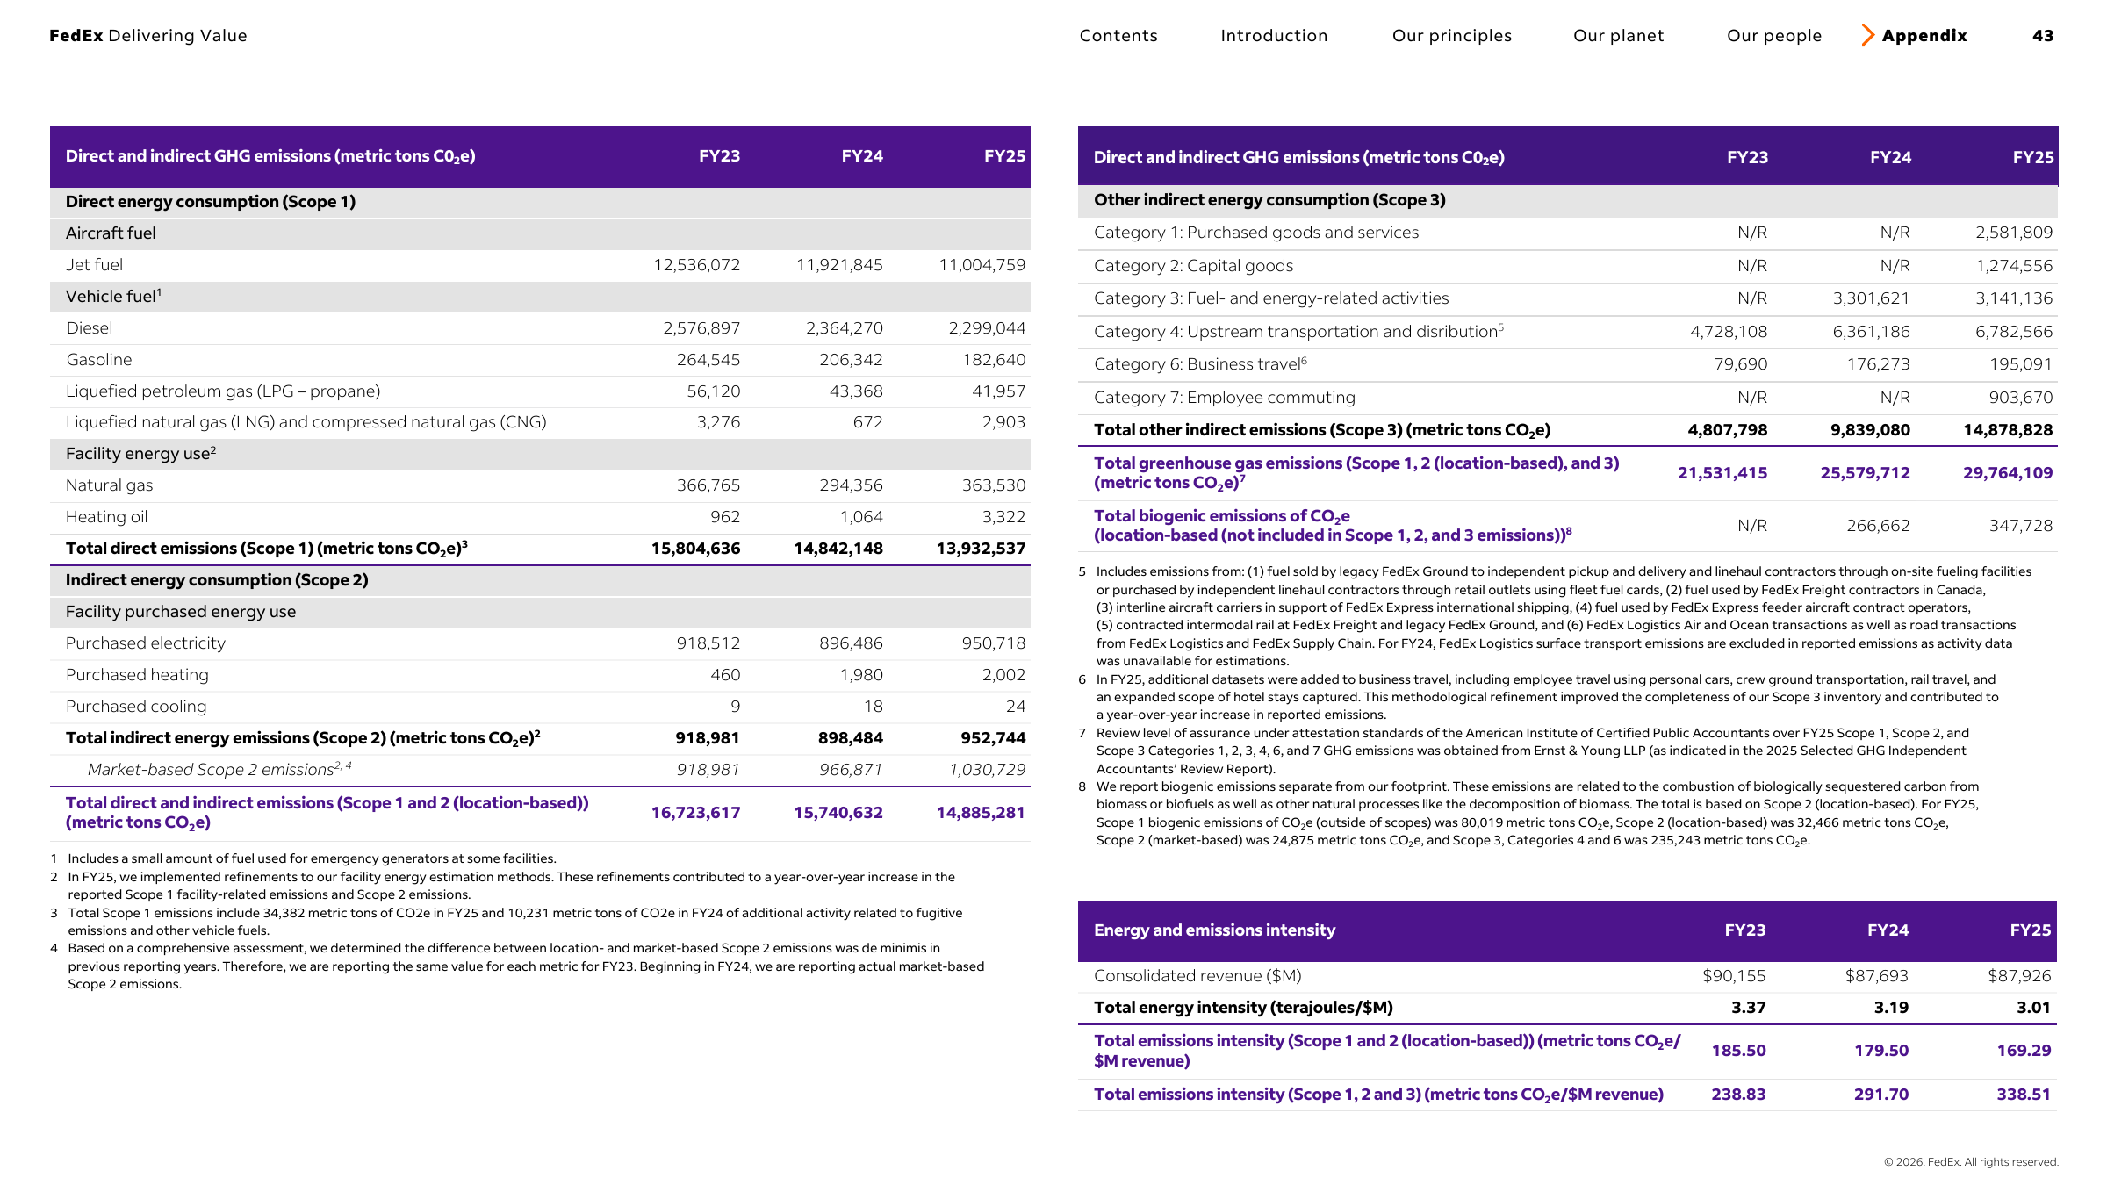Viewport: 2107px width, 1185px height.
Task: Select Employee commuting FY25 value 903,670
Action: [x=2021, y=398]
